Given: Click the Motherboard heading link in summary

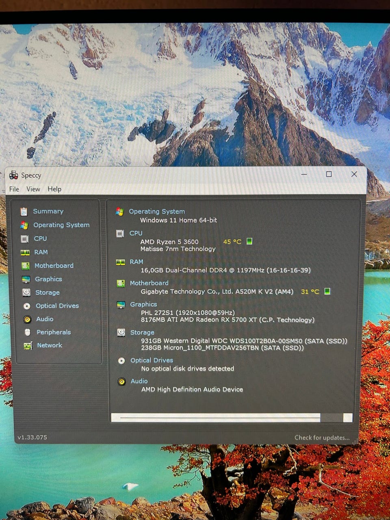Looking at the screenshot, I should [149, 283].
